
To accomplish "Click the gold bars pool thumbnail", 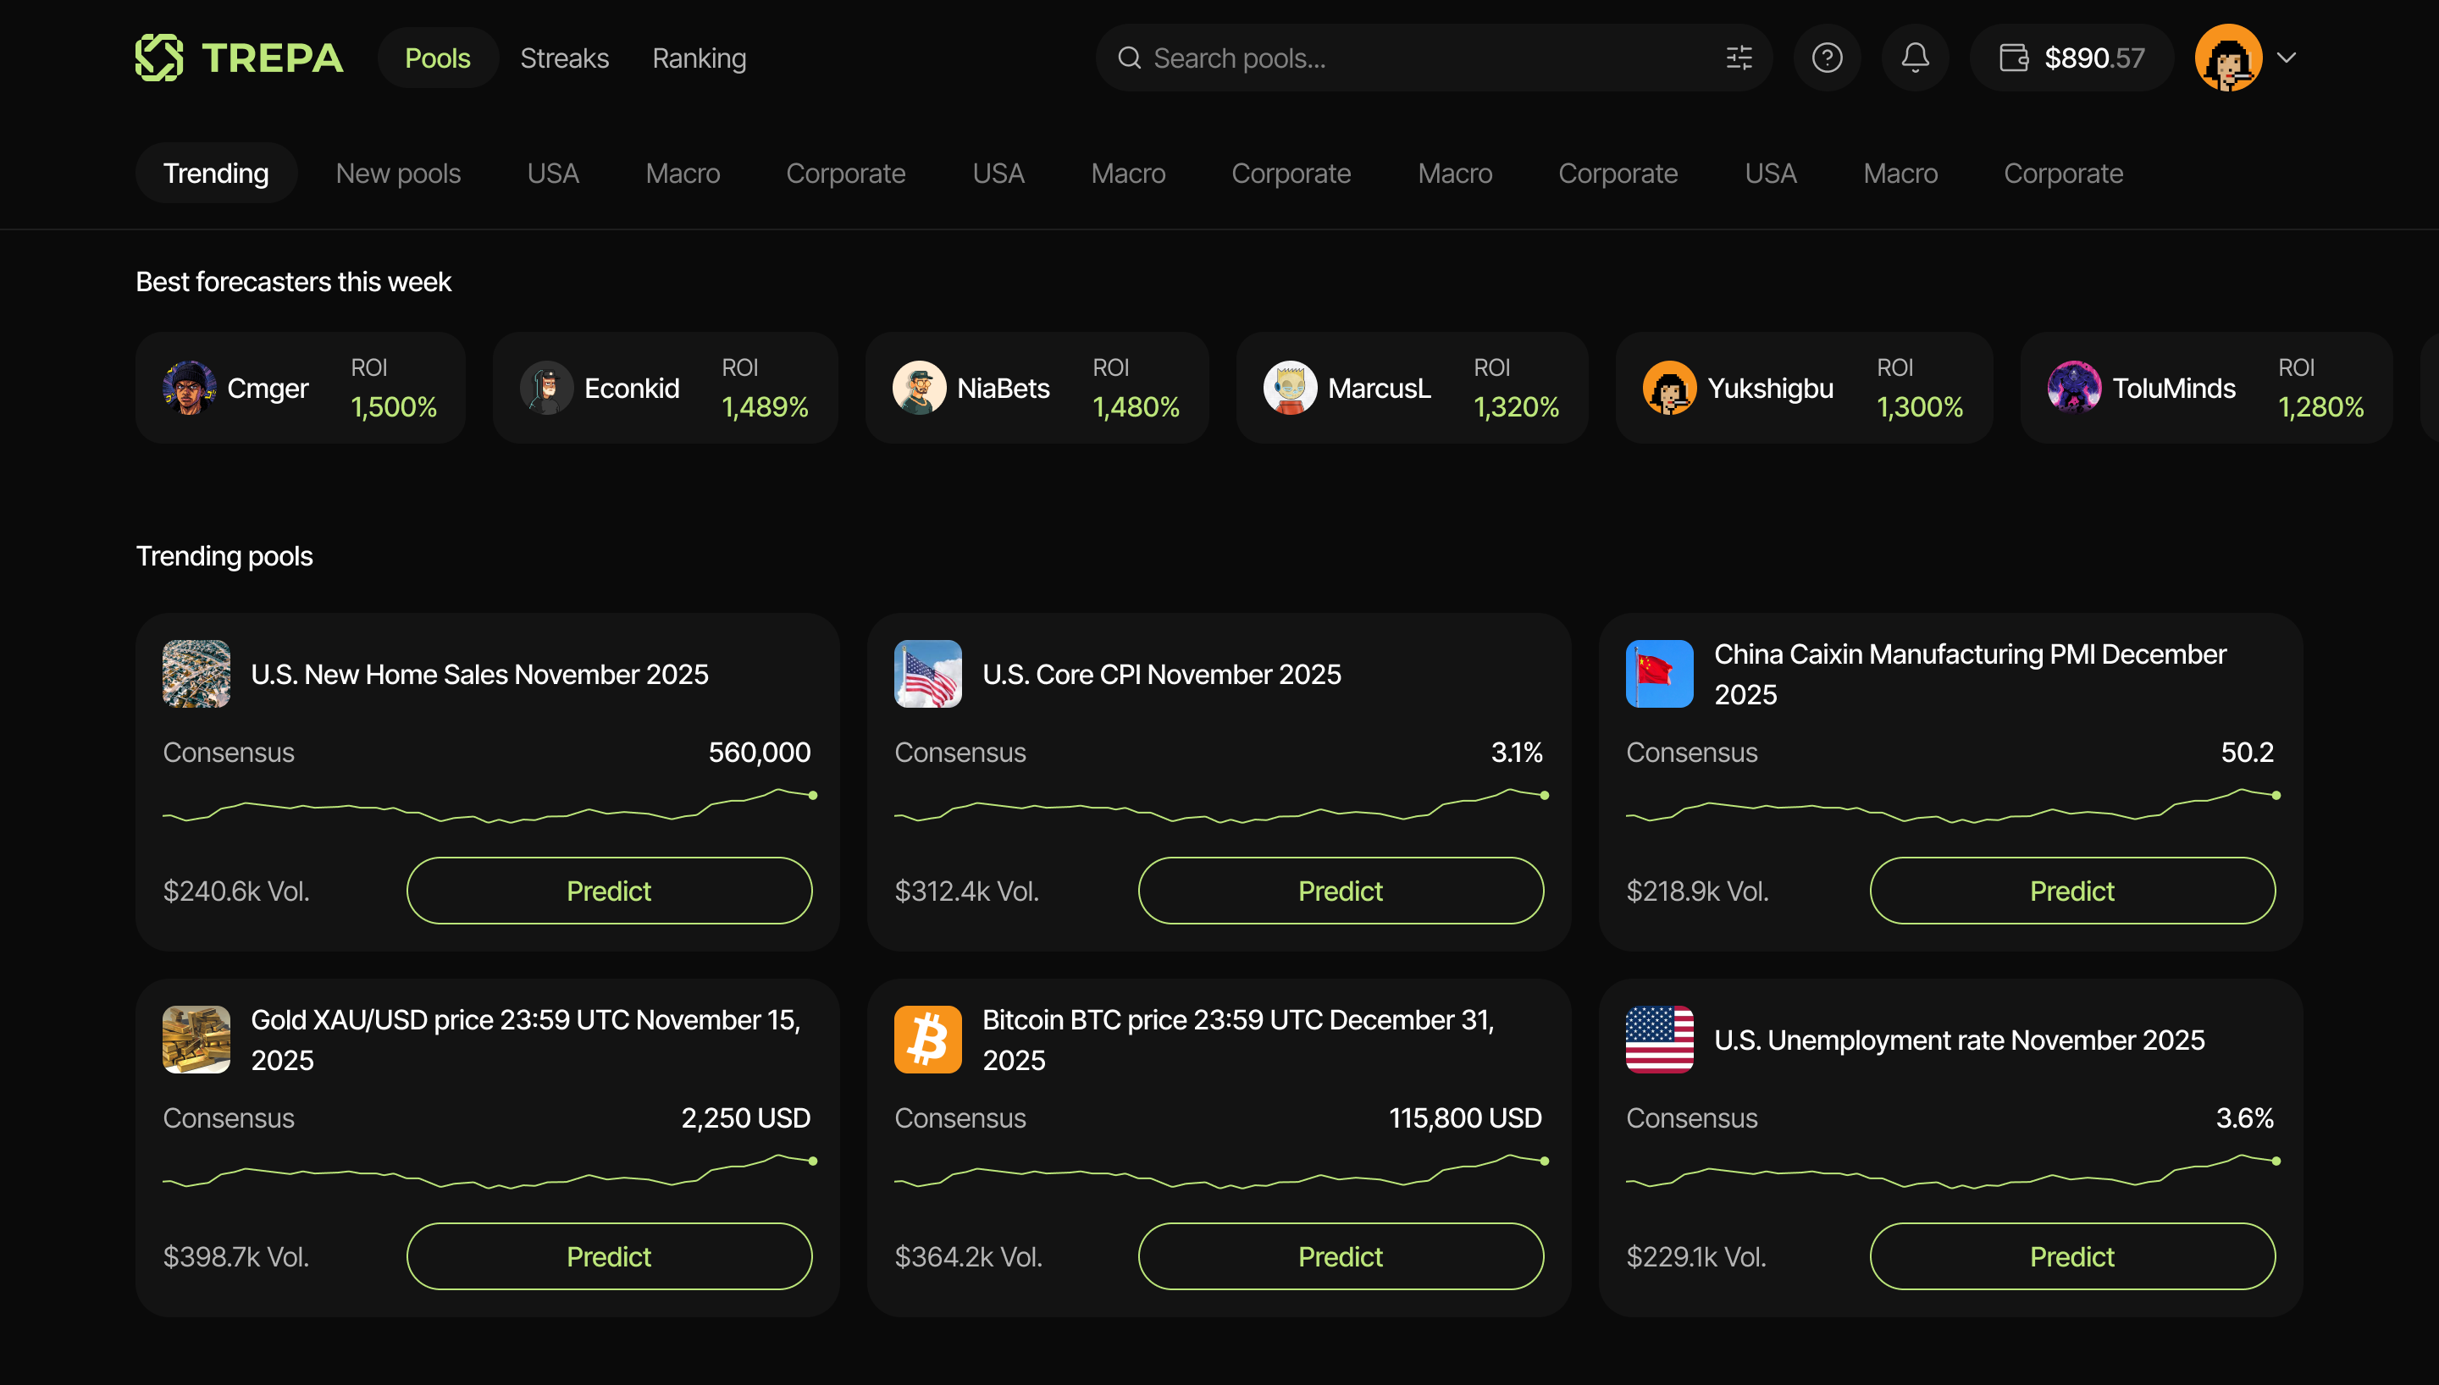I will pos(196,1040).
